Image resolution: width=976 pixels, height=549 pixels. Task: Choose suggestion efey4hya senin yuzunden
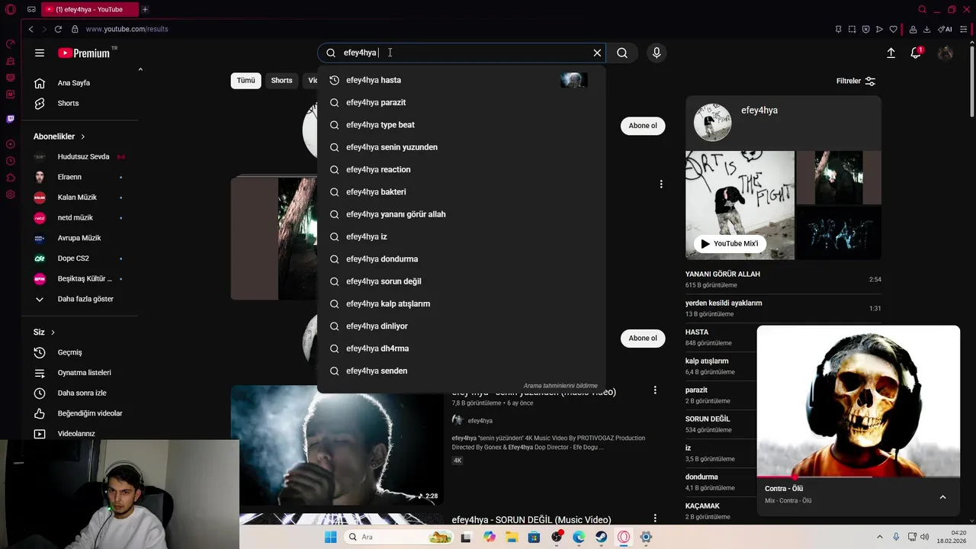tap(461, 147)
